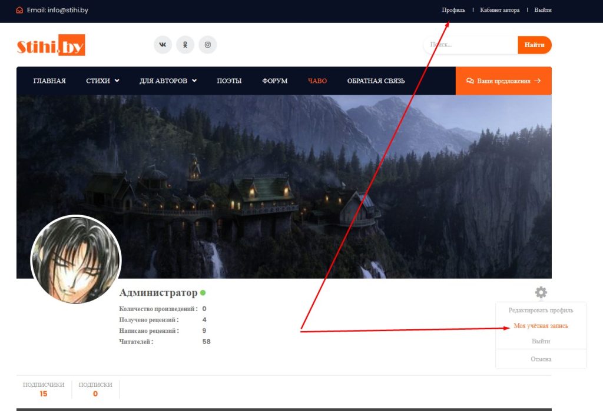The height and width of the screenshot is (411, 603).
Task: Open the ФОРУМ navigation item
Action: 275,81
